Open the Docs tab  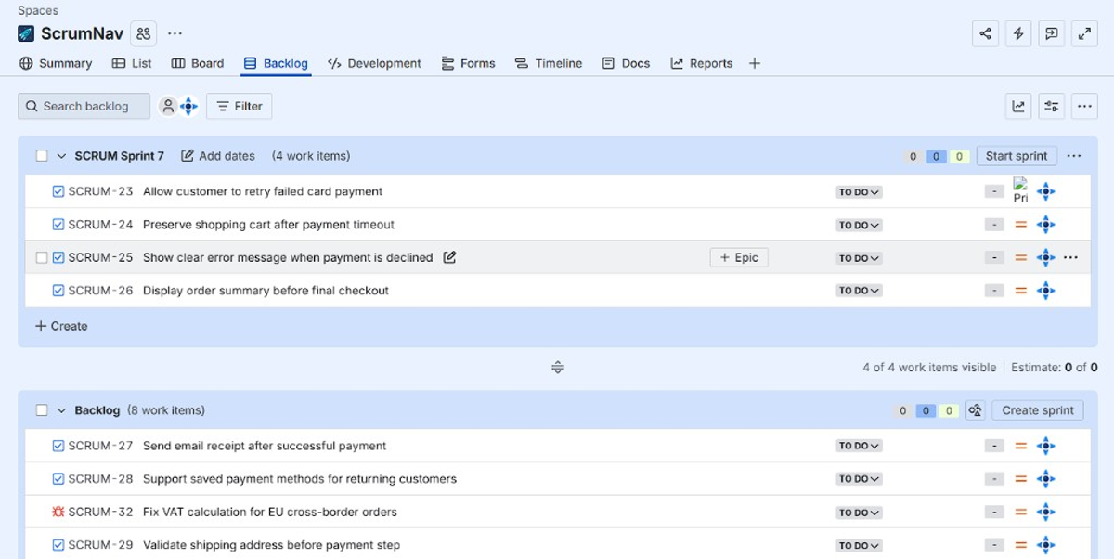(x=626, y=63)
